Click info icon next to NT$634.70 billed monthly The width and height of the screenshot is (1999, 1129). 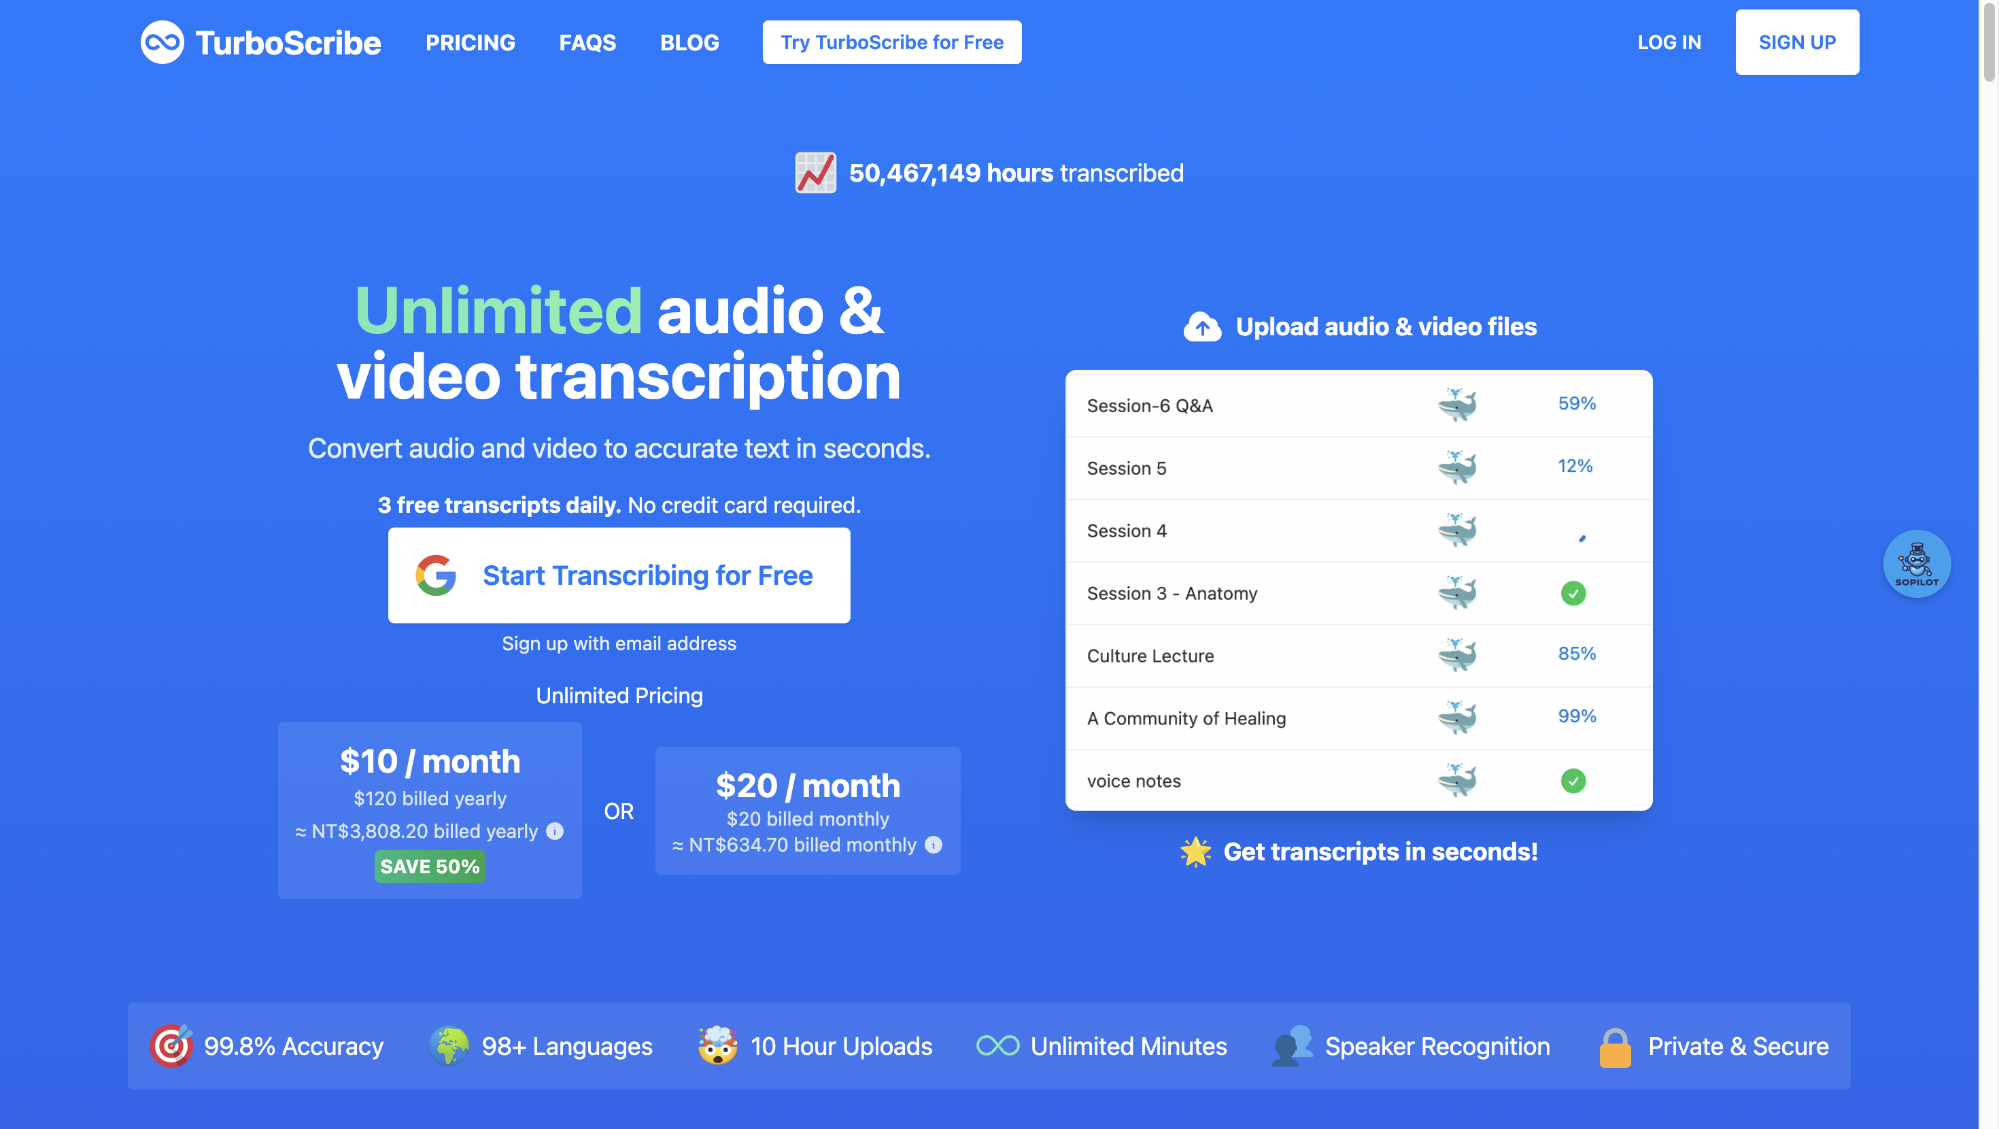(x=934, y=845)
